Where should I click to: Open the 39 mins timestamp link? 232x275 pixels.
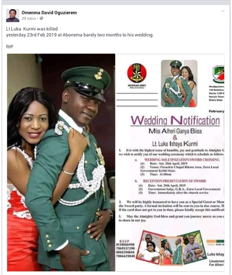(29, 18)
